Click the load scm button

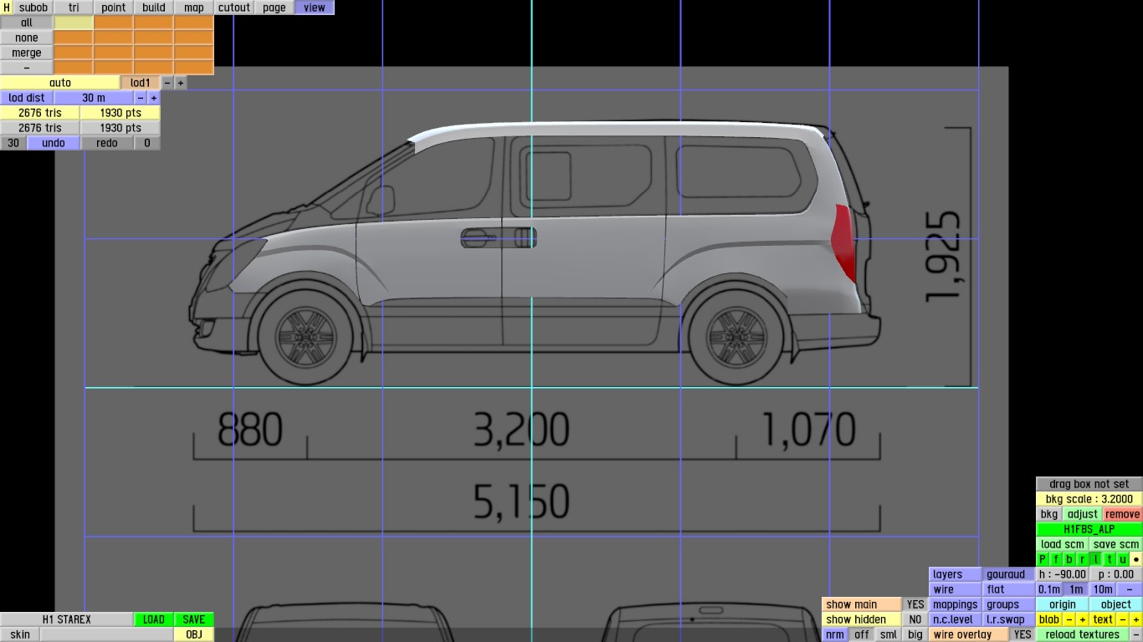(x=1063, y=544)
